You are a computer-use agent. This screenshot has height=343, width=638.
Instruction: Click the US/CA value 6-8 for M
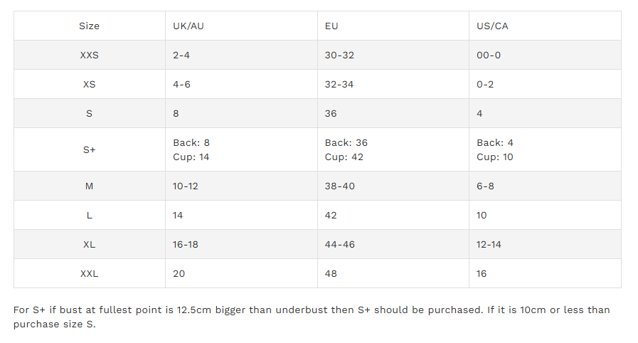click(x=486, y=186)
